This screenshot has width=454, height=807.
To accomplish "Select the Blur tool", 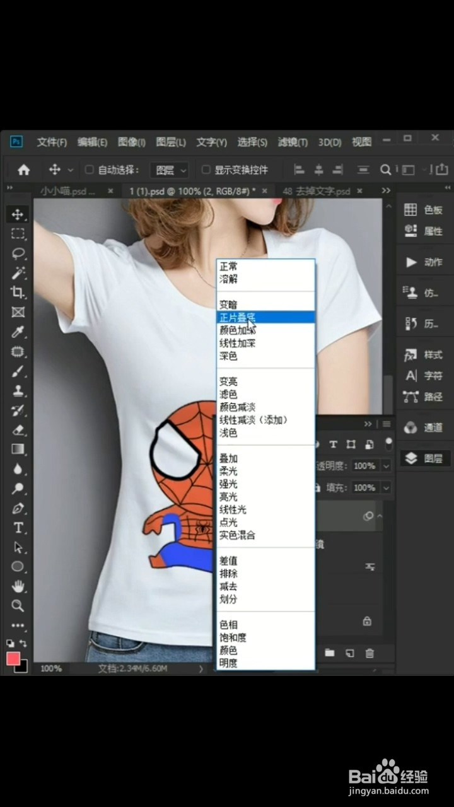I will click(x=18, y=469).
